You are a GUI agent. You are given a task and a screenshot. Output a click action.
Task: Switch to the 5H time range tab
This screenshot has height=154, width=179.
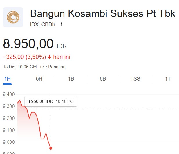(x=39, y=79)
